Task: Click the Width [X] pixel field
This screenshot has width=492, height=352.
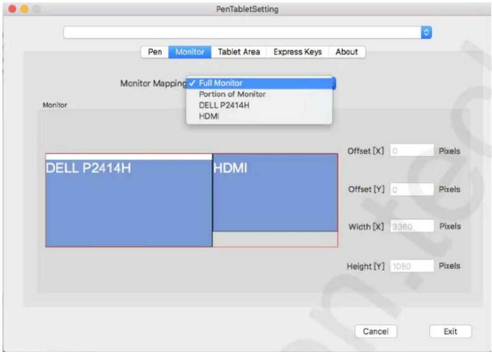Action: point(412,226)
